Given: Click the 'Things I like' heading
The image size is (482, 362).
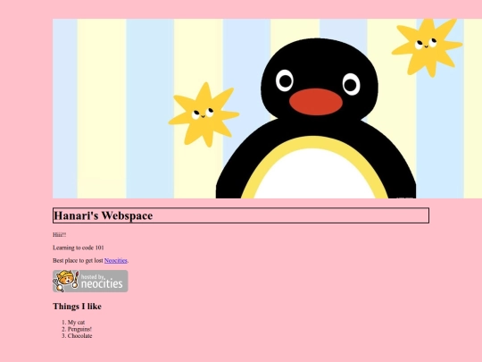Looking at the screenshot, I should pos(77,307).
